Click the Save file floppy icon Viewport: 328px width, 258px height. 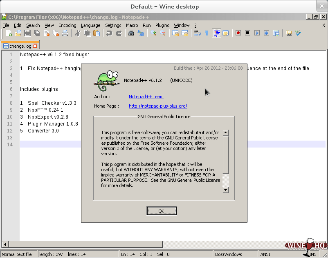pyautogui.click(x=27, y=33)
